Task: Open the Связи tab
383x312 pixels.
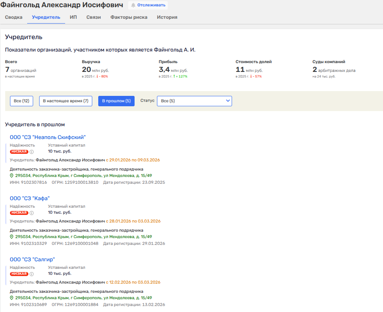Action: [x=93, y=17]
